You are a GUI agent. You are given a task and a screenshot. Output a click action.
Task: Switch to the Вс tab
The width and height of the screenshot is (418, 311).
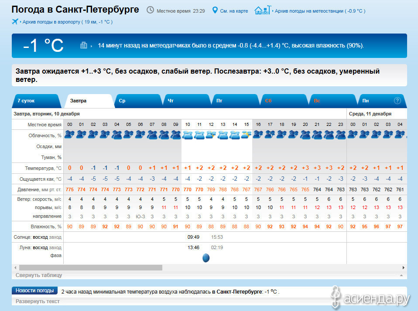pyautogui.click(x=332, y=101)
